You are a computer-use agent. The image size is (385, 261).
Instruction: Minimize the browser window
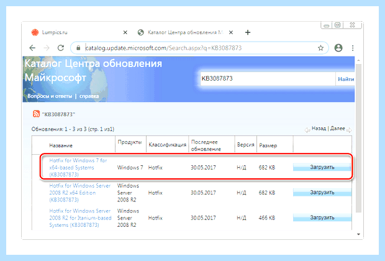326,25
